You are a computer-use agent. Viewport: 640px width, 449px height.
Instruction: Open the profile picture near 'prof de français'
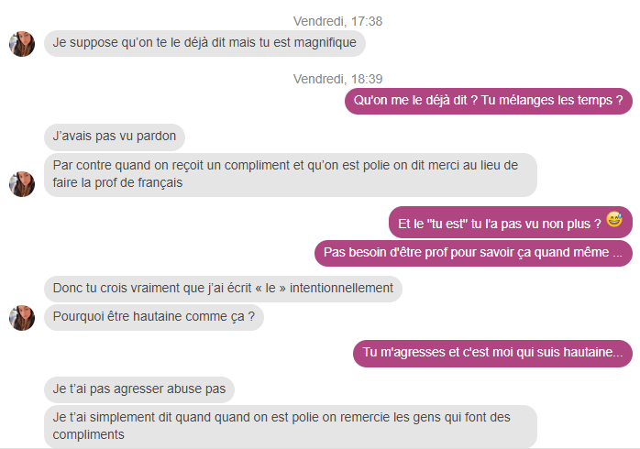(x=22, y=184)
